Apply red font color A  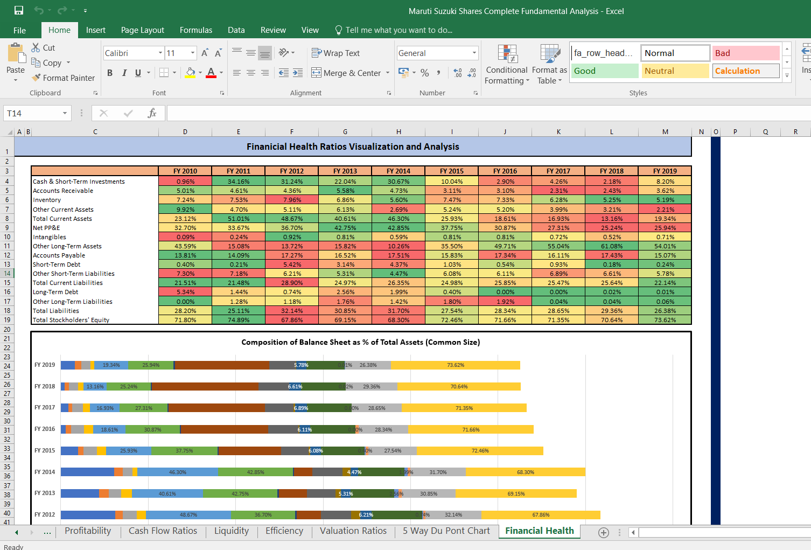click(x=211, y=72)
